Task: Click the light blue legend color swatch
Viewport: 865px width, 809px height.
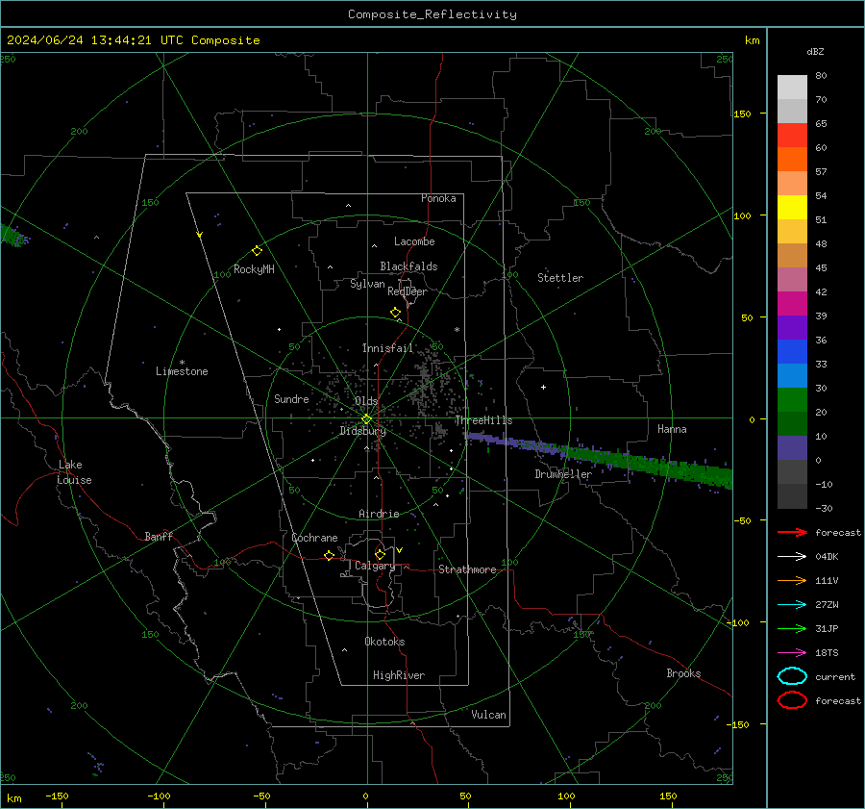Action: coord(792,375)
